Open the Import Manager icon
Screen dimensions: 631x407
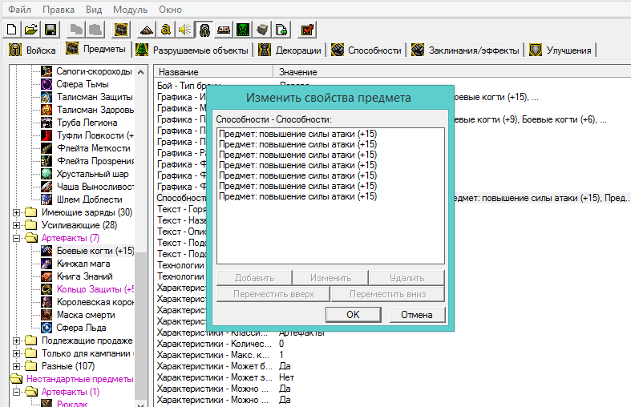point(281,30)
